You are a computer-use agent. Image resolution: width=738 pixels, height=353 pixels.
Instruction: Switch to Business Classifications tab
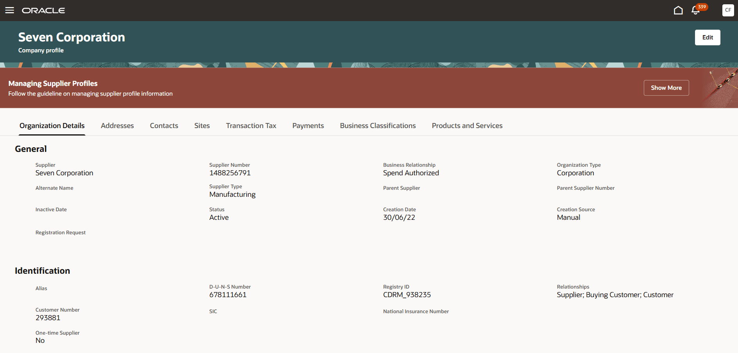(x=378, y=125)
